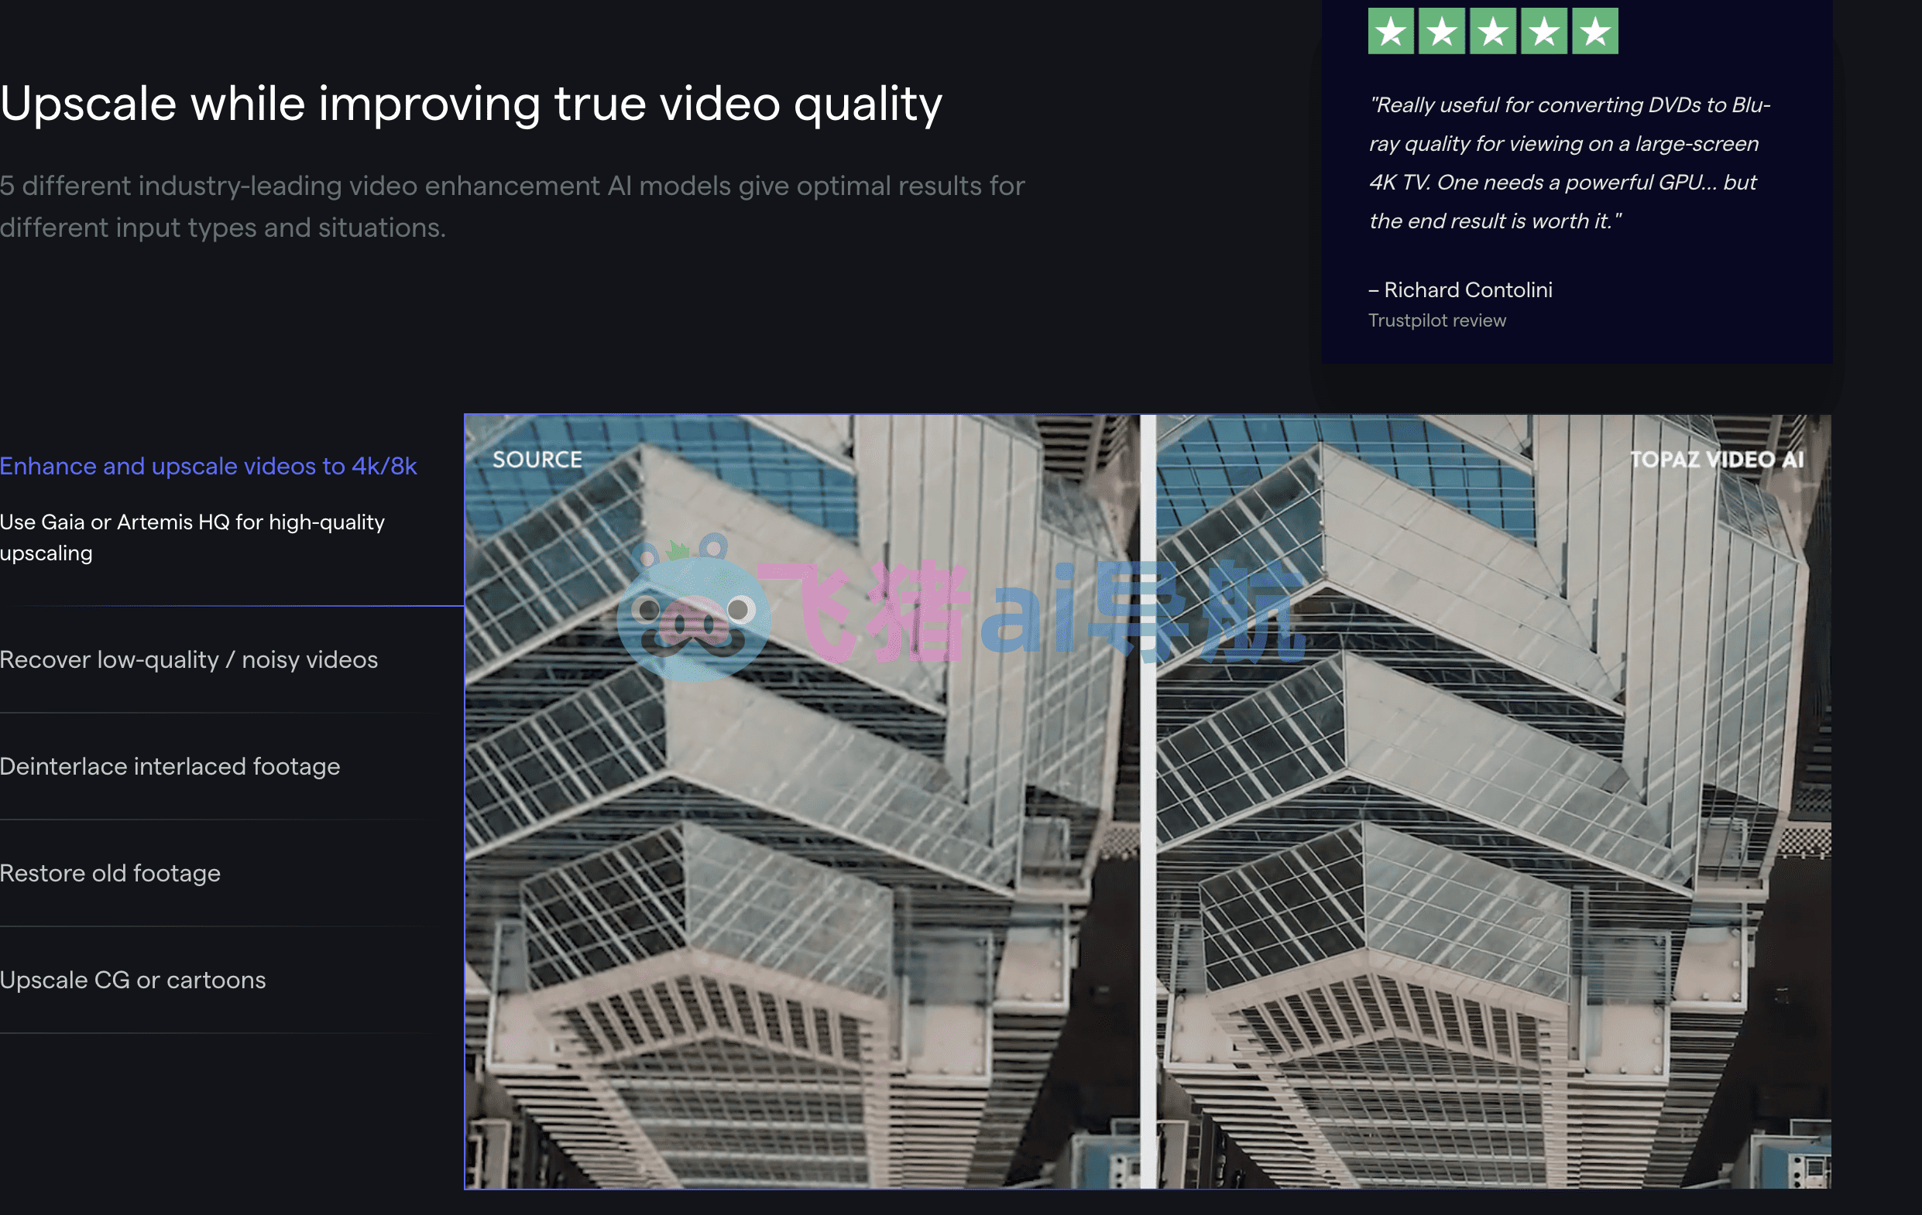This screenshot has width=1922, height=1215.
Task: Click the comparison slider divider handle
Action: (x=1148, y=802)
